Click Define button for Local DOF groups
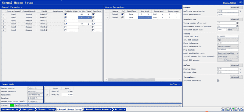244x112 pixels. pos(228,60)
